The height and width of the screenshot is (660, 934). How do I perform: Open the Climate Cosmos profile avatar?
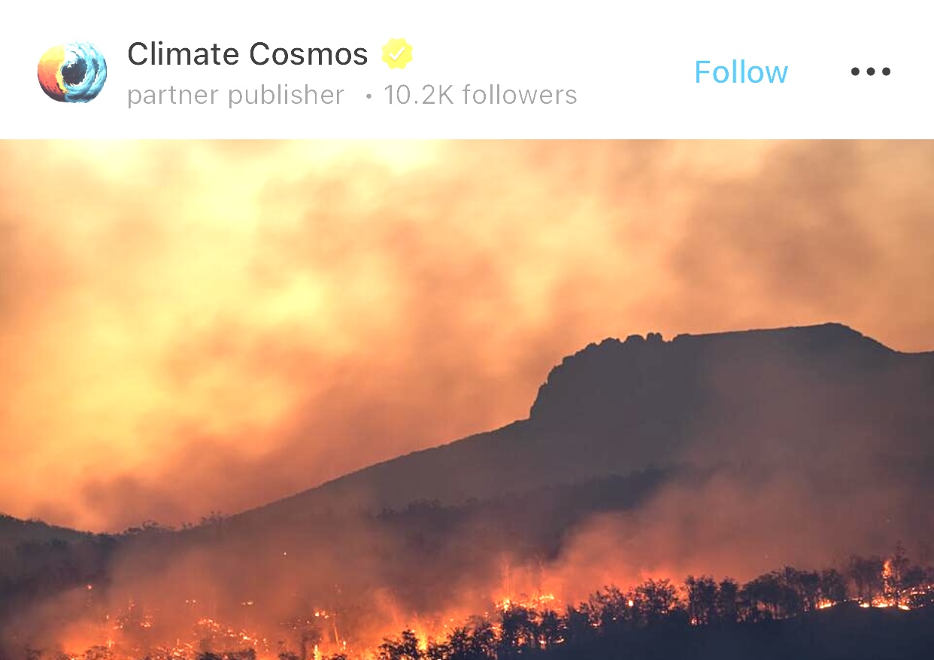72,72
